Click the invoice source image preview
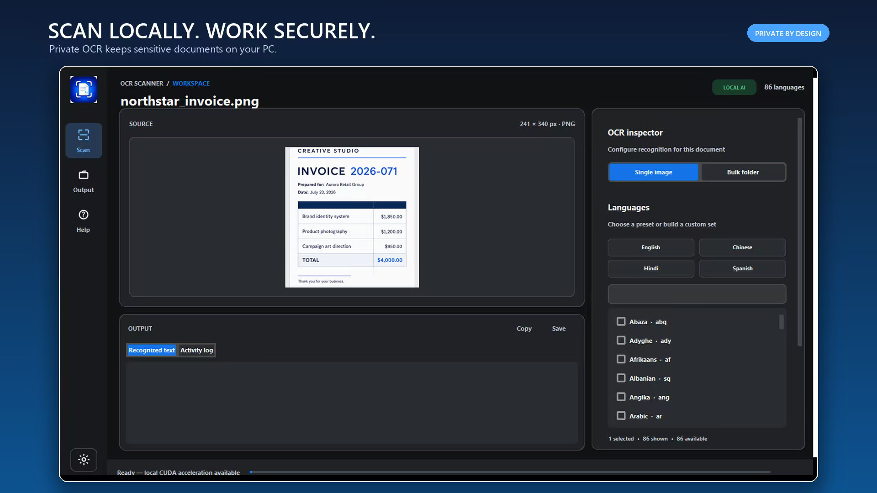Viewport: 877px width, 493px height. 352,217
